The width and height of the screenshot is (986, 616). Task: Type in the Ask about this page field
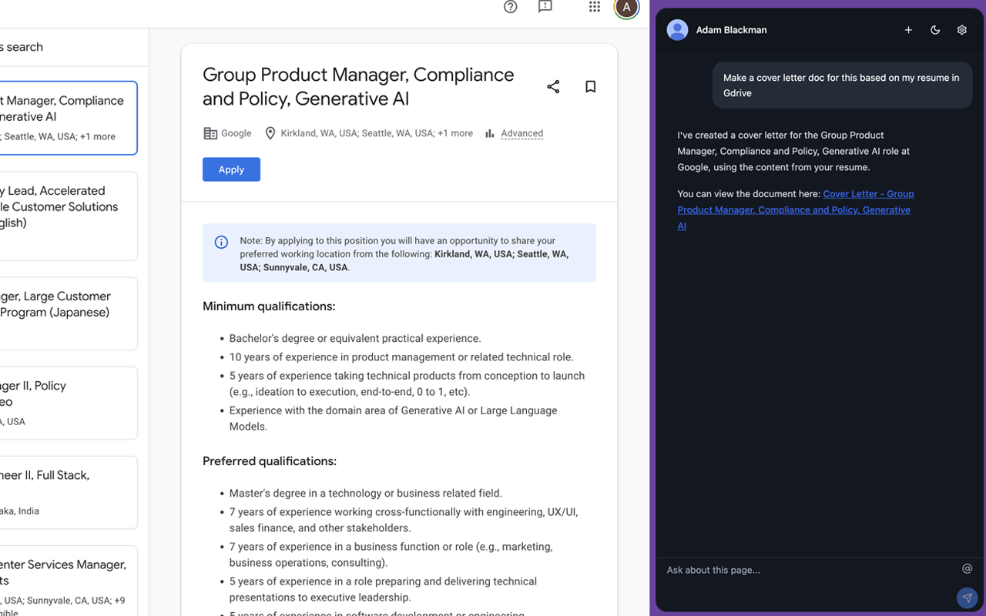click(x=805, y=570)
